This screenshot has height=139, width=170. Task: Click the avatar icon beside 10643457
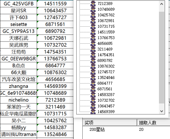[93, 106]
